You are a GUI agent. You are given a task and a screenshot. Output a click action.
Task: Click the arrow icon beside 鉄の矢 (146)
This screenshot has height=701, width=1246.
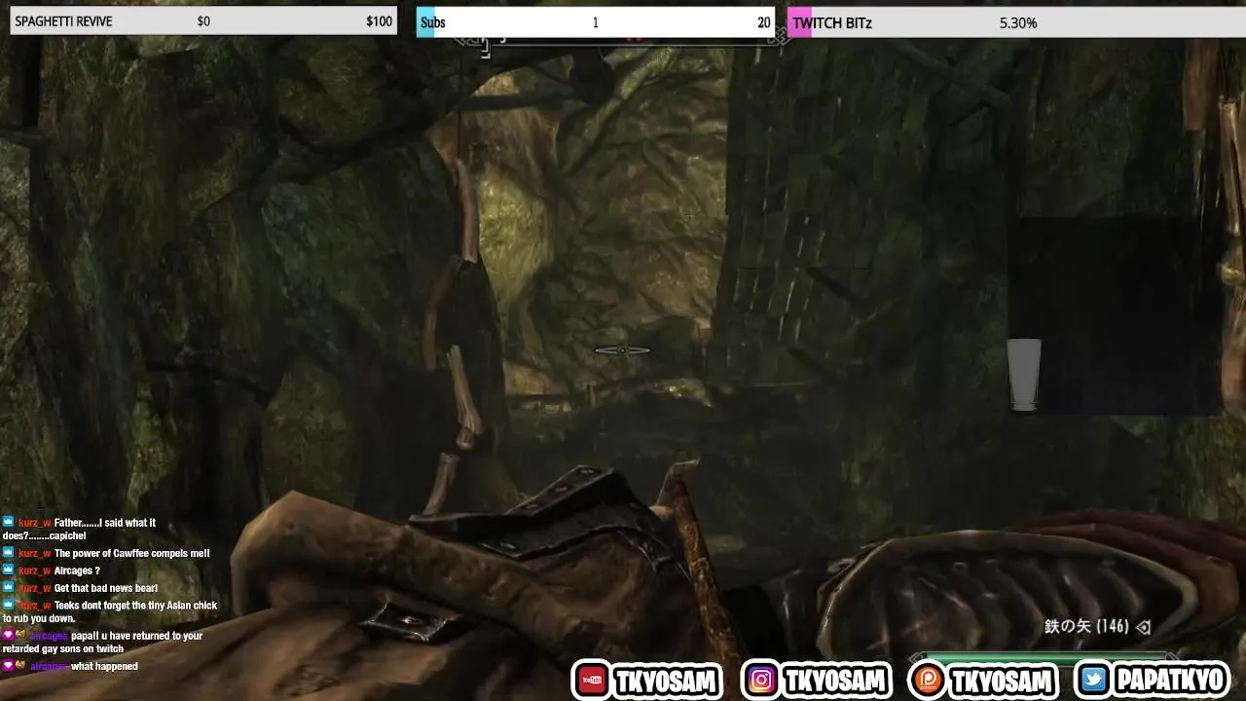tap(1144, 627)
